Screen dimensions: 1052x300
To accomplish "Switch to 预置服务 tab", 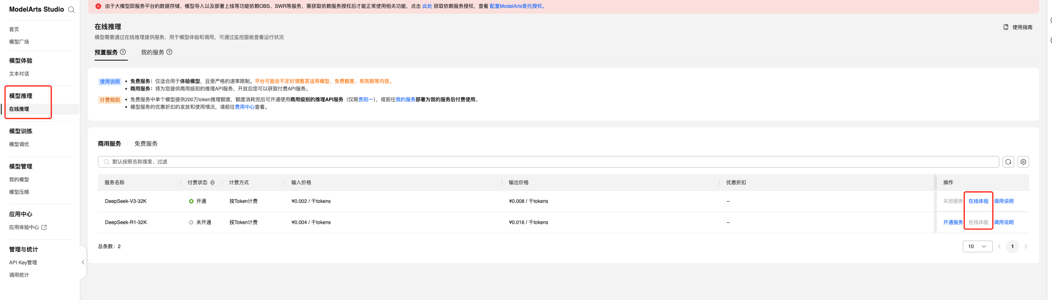I will click(106, 52).
